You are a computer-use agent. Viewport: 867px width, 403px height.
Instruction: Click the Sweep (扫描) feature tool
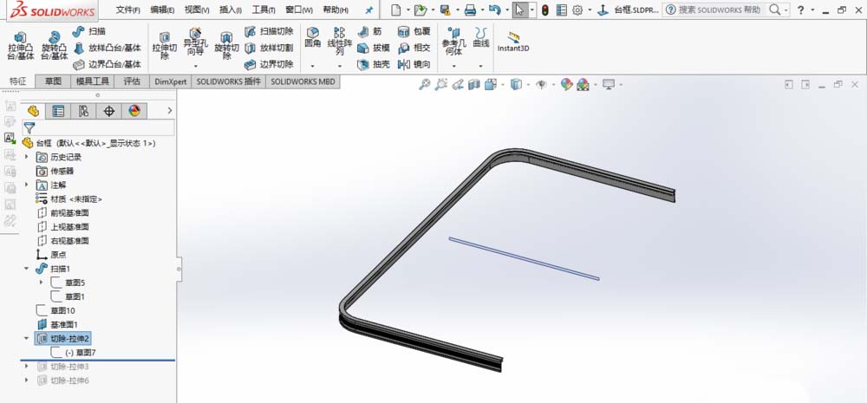[x=89, y=31]
